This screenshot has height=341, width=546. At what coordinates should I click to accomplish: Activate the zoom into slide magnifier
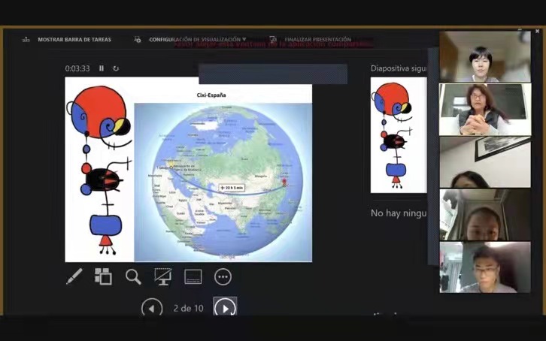[133, 276]
